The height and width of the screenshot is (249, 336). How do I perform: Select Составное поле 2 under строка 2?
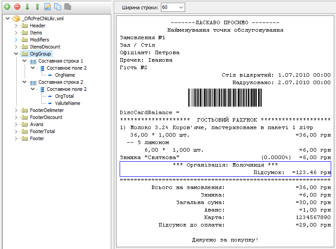click(67, 89)
